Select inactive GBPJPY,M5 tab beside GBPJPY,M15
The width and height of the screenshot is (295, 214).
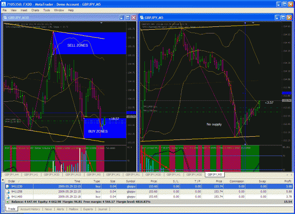click(x=93, y=175)
